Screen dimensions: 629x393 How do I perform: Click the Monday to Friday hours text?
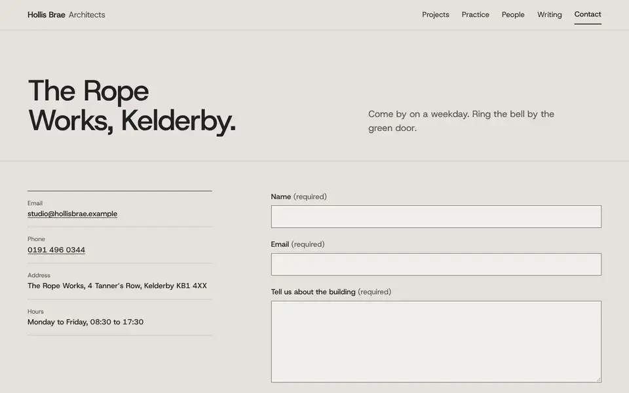(x=85, y=322)
